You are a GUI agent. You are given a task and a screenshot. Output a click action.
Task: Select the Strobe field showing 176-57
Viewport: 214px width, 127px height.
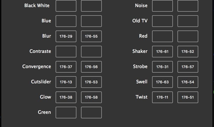point(188,67)
